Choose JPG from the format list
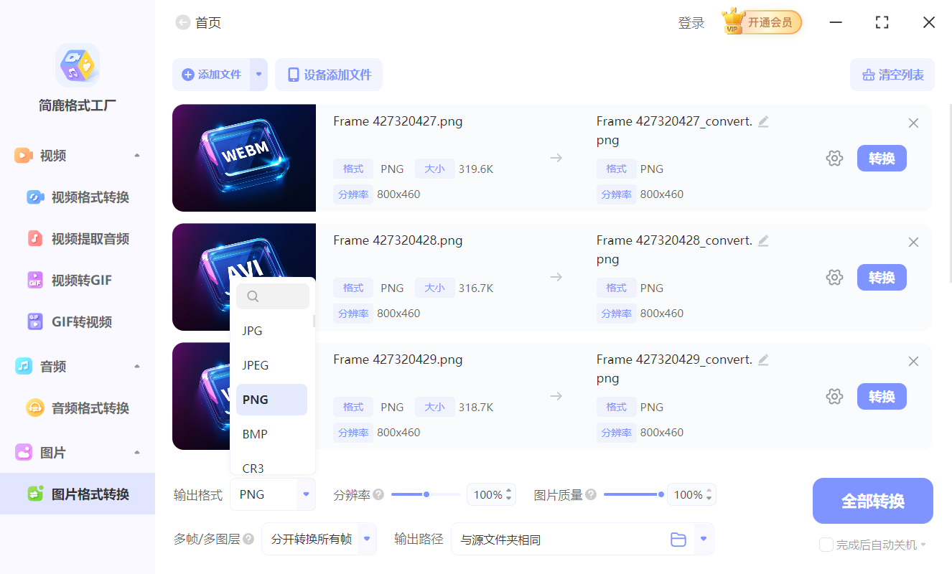Screen dimensions: 952x574 [x=271, y=331]
